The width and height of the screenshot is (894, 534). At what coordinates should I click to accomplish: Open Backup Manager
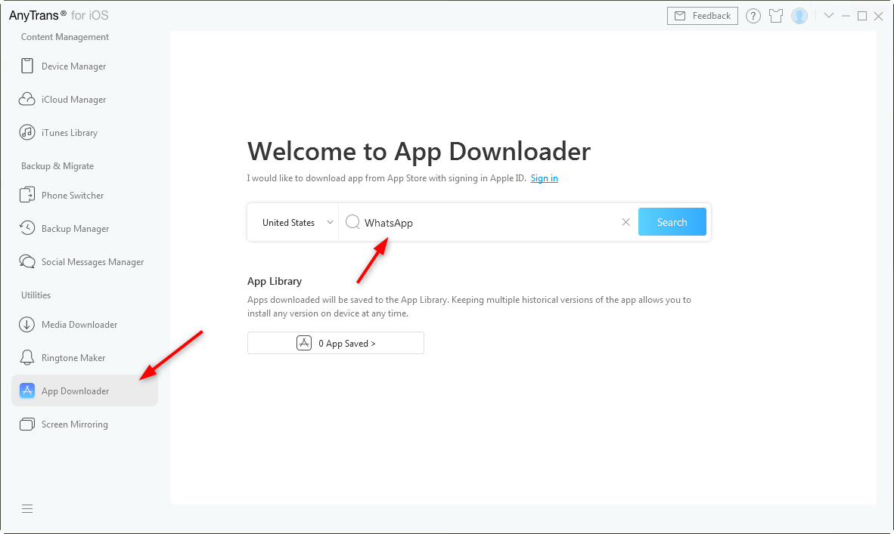pos(85,228)
